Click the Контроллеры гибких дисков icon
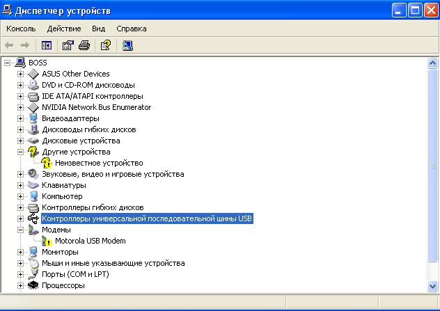The width and height of the screenshot is (440, 311). (33, 207)
